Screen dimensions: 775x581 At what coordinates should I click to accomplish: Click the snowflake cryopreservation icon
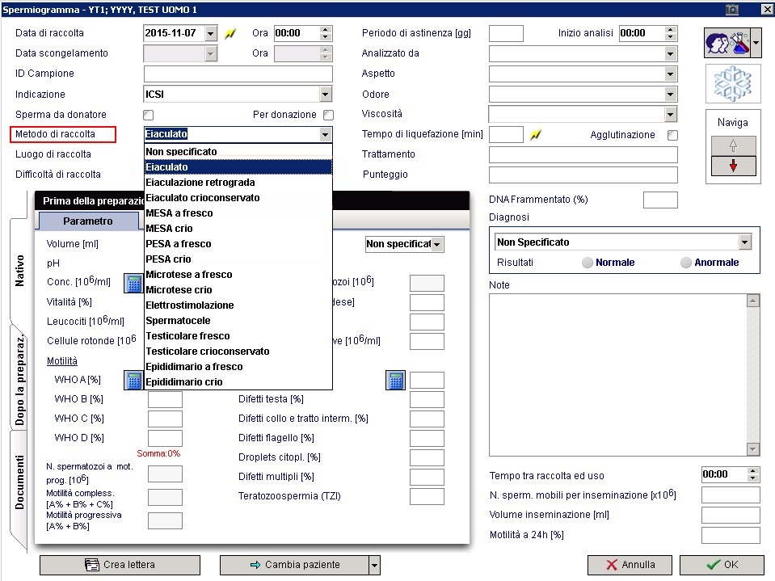coord(732,84)
